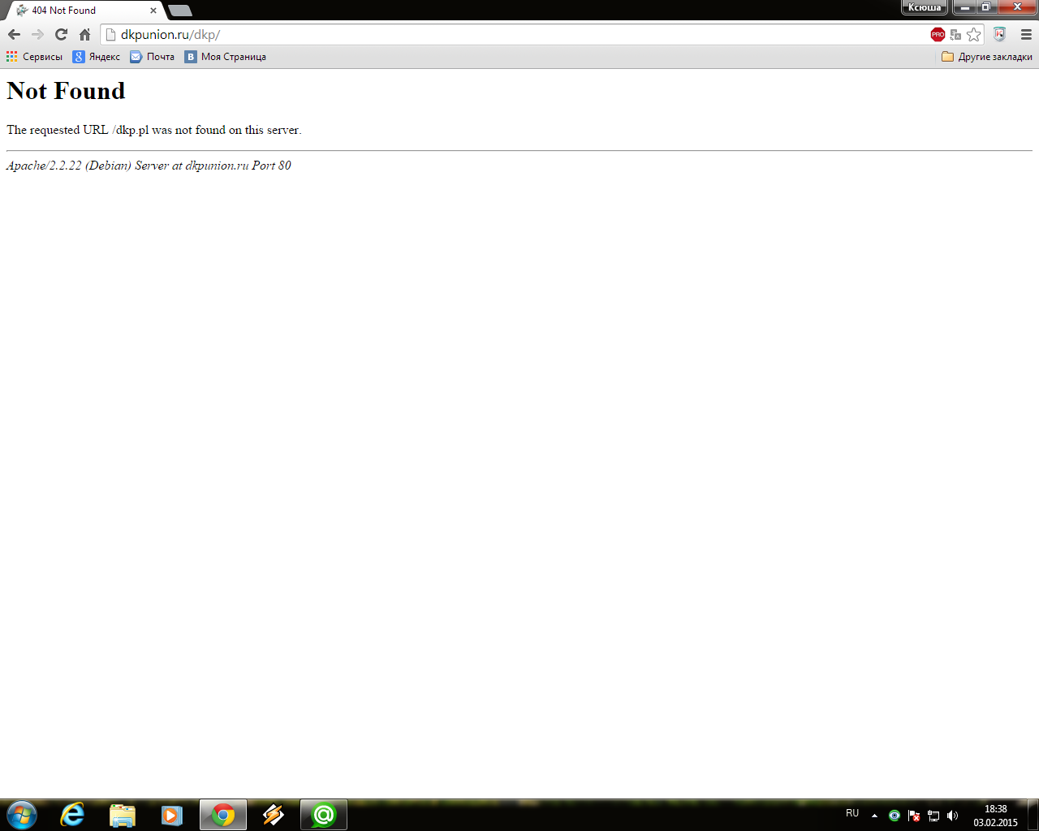1039x831 pixels.
Task: Open the Почта bookmark
Action: tap(153, 57)
